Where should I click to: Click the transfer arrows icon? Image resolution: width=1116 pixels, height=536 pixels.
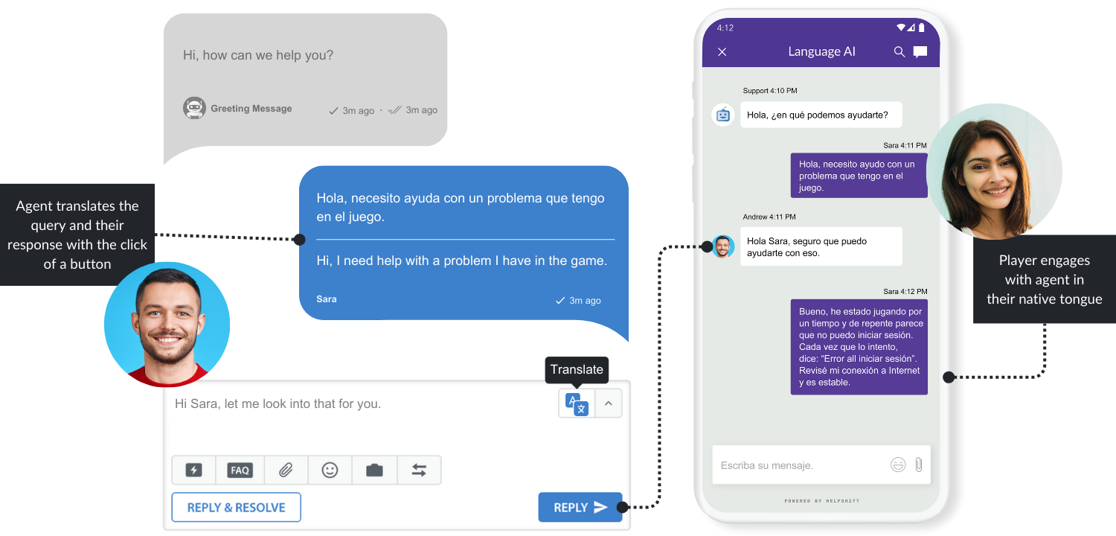click(x=419, y=470)
